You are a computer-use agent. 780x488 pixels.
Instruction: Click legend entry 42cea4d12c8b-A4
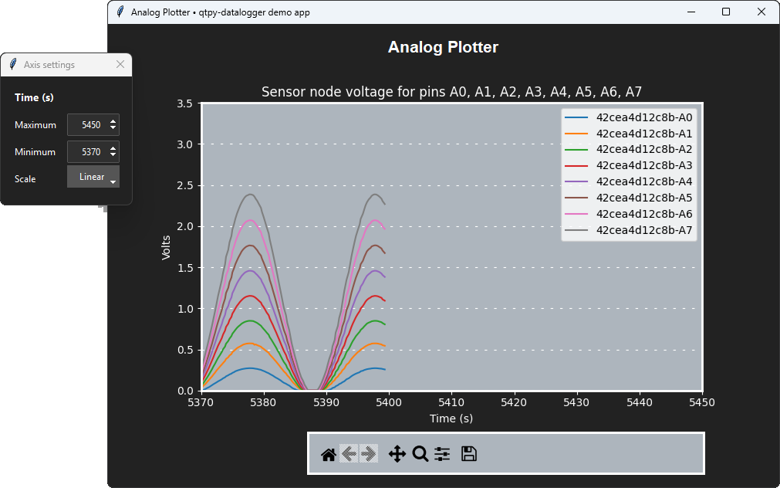coord(628,181)
